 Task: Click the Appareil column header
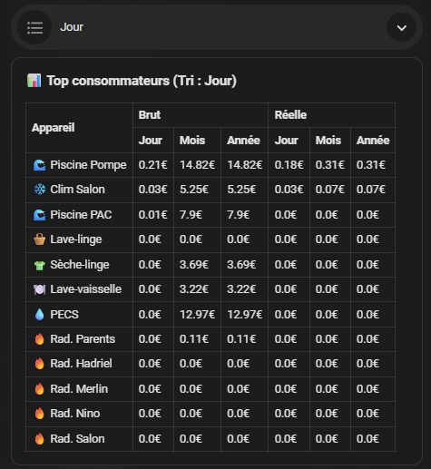[x=54, y=128]
